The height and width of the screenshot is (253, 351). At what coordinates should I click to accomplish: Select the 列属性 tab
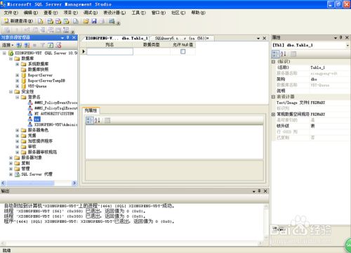[x=91, y=110]
